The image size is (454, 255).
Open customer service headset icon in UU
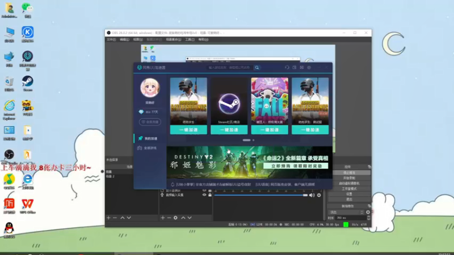(x=287, y=67)
